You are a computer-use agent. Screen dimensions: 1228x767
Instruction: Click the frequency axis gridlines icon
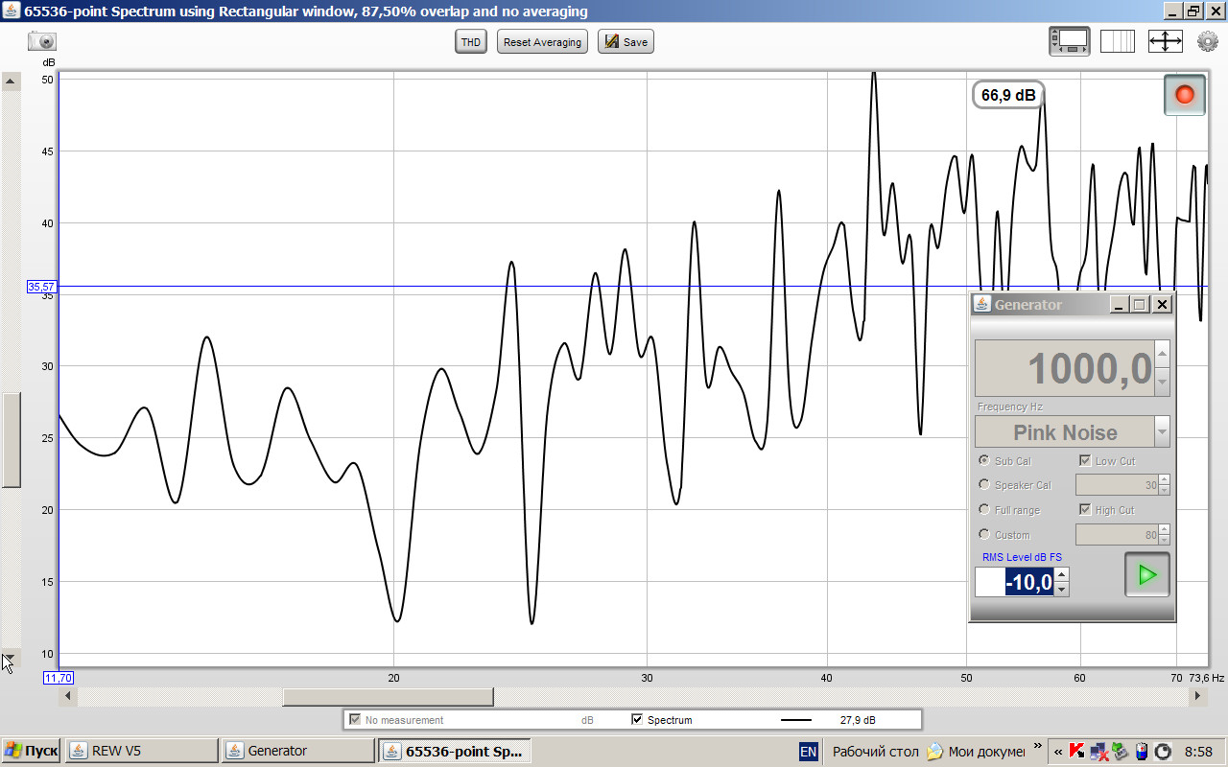tap(1117, 41)
